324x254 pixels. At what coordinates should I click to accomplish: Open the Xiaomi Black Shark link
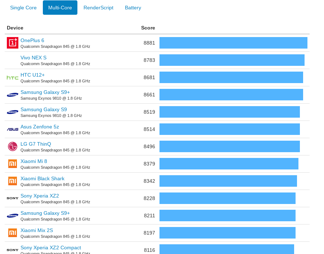tap(42, 178)
